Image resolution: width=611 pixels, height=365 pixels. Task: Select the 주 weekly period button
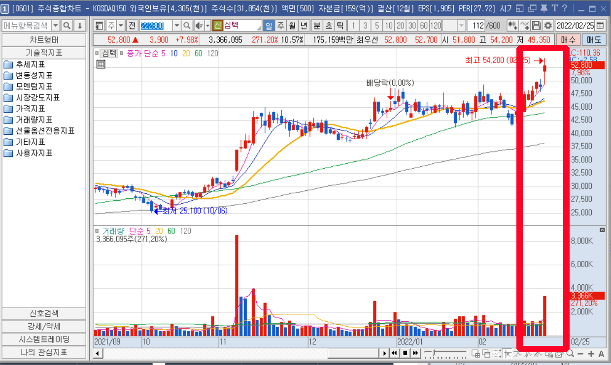tap(281, 26)
